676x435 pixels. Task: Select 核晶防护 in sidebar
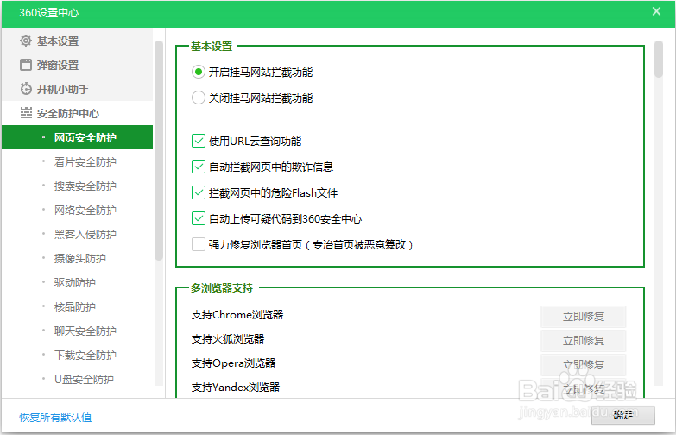coord(75,306)
